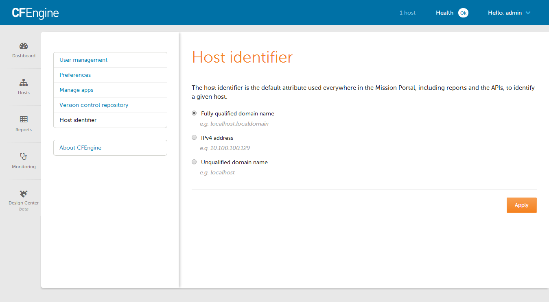Viewport: 549px width, 302px height.
Task: Click the e.g. localhost hint text
Action: (x=217, y=172)
